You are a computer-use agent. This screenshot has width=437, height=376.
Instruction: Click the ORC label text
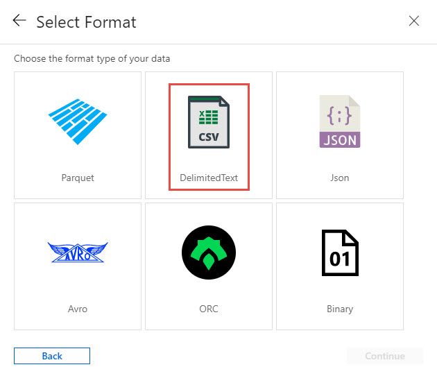tap(209, 309)
